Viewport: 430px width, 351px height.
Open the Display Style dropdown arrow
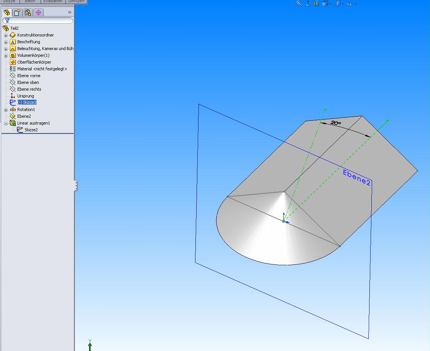[343, 4]
